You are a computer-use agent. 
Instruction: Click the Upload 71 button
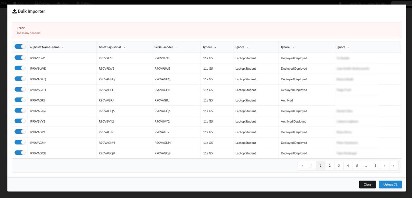tap(390, 184)
